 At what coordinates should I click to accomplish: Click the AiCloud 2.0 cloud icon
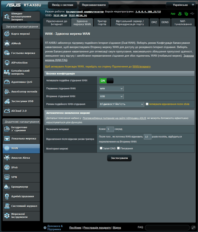pyautogui.click(x=7, y=111)
